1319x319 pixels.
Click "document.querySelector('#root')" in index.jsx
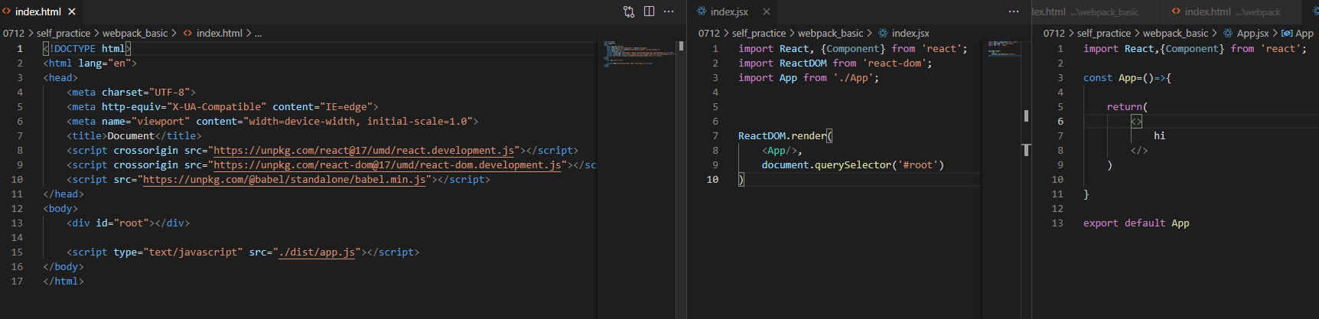coord(853,165)
